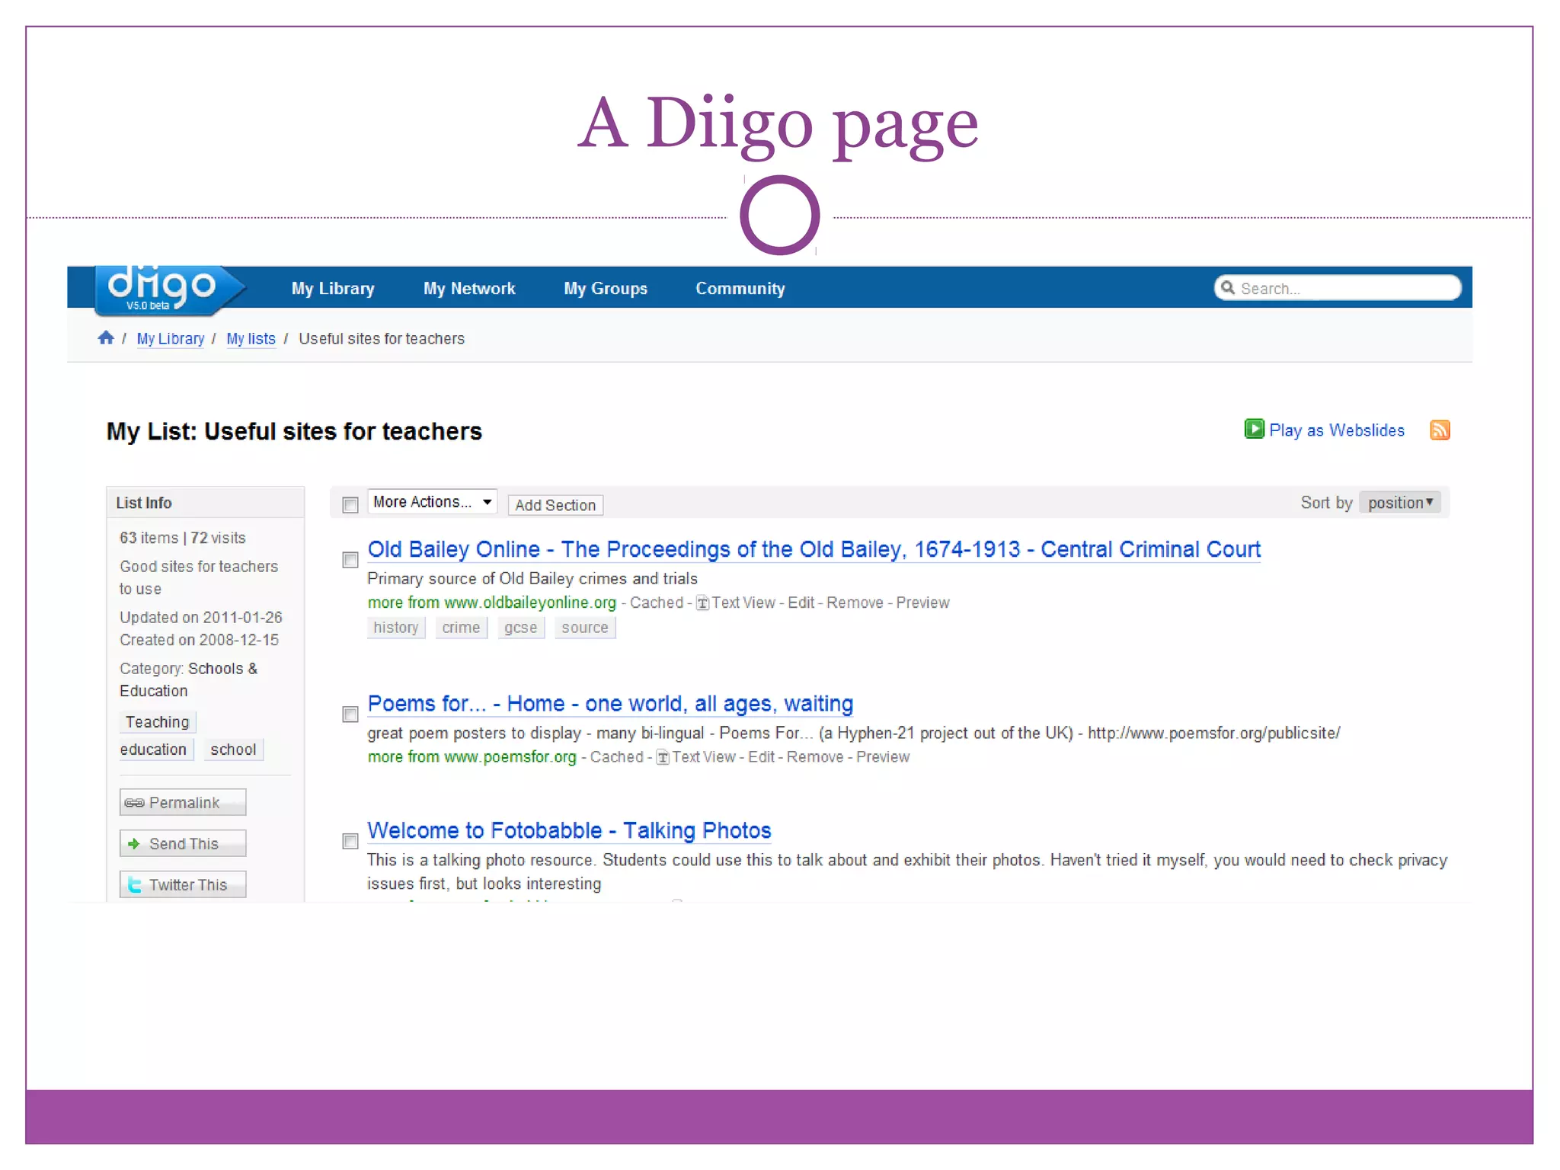Click Schools & Education category
1560x1170 pixels.
pos(189,679)
